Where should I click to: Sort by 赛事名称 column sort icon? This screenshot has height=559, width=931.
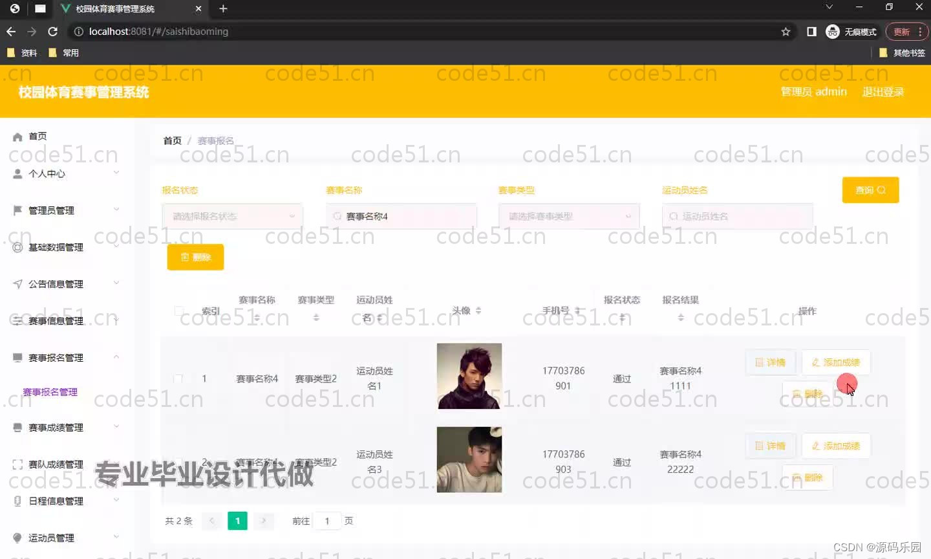[x=257, y=318]
